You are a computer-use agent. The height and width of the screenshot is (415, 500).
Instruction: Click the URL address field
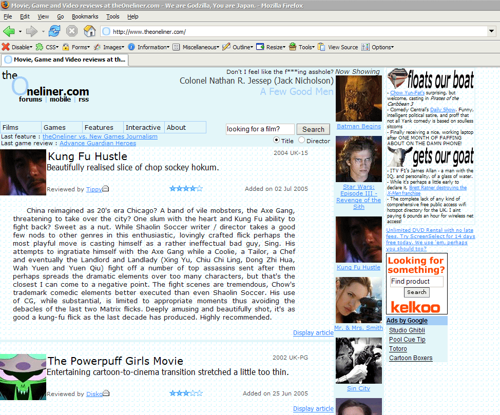coord(293,32)
